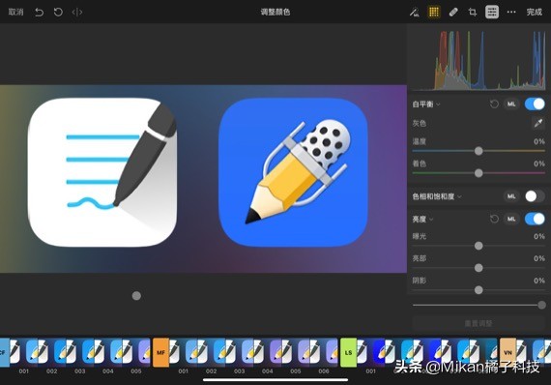
Task: Apply the ML Enhance magic wand
Action: tap(415, 13)
